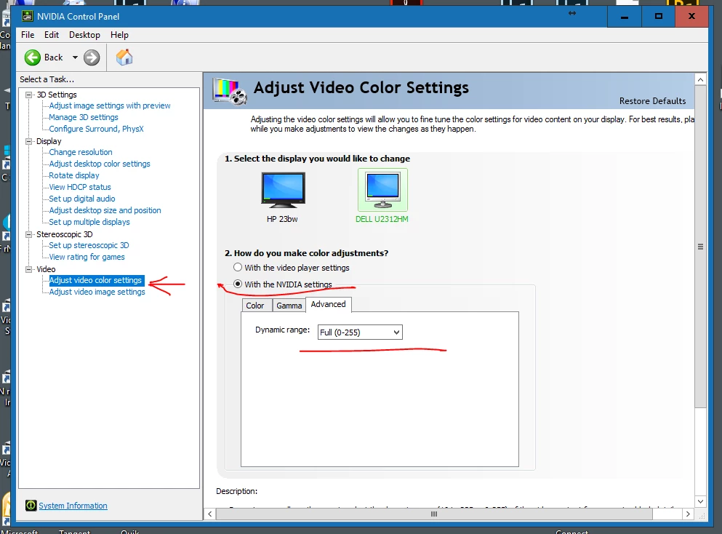Viewport: 722px width, 534px height.
Task: Collapse the Display tree node
Action: [x=29, y=141]
